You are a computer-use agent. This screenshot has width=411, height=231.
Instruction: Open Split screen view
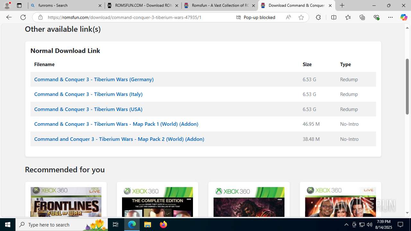click(334, 17)
